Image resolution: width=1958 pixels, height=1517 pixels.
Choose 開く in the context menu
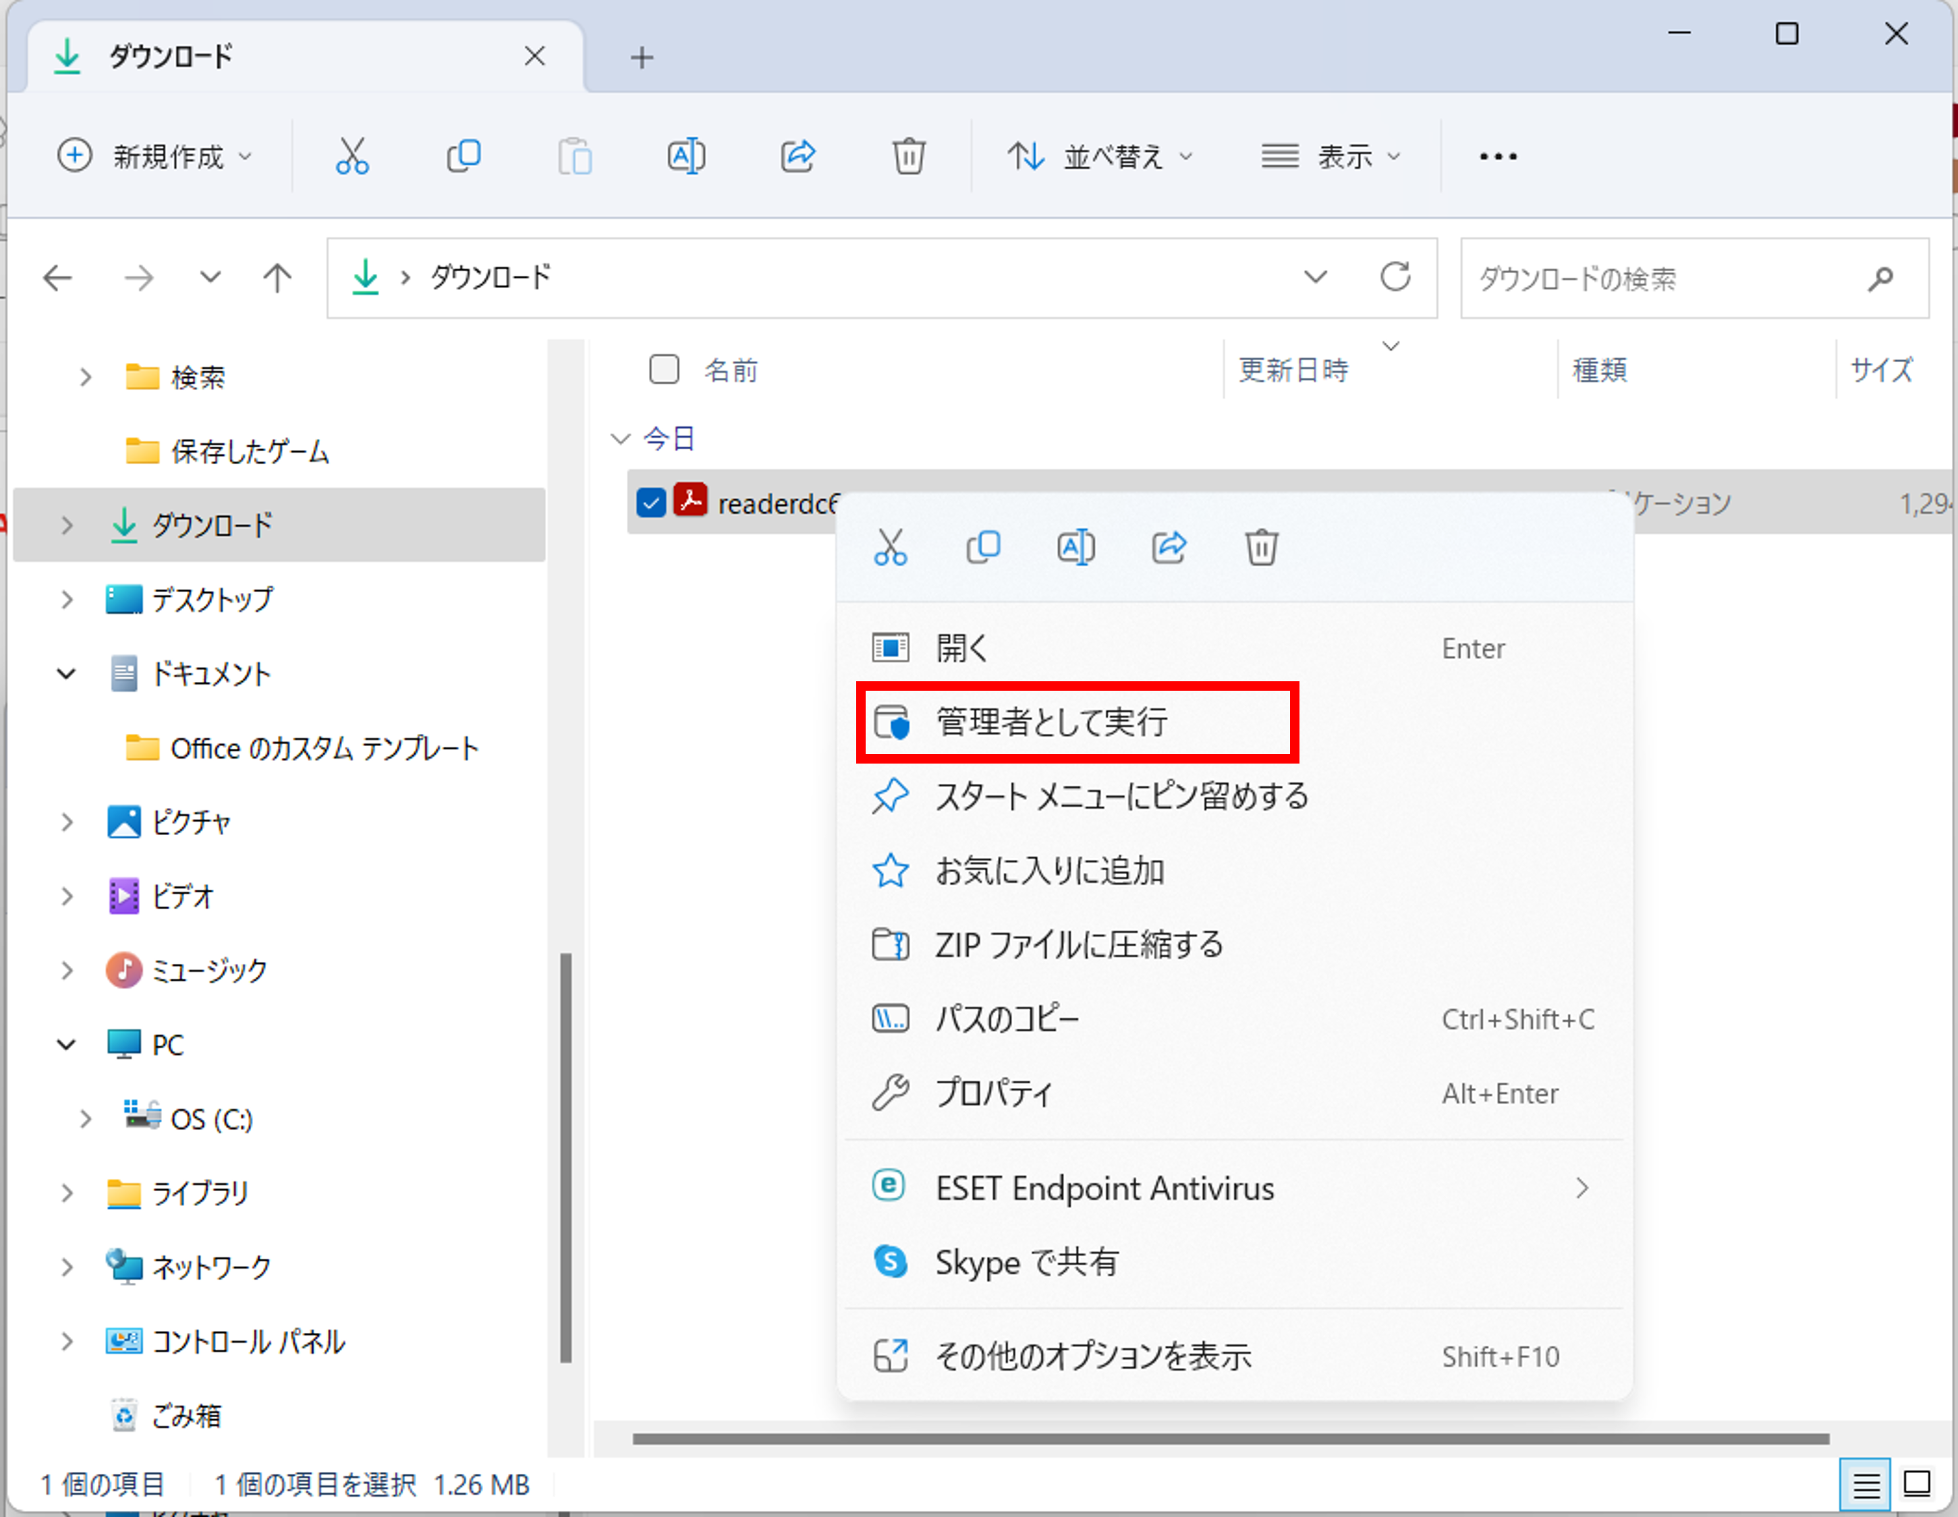1235,648
